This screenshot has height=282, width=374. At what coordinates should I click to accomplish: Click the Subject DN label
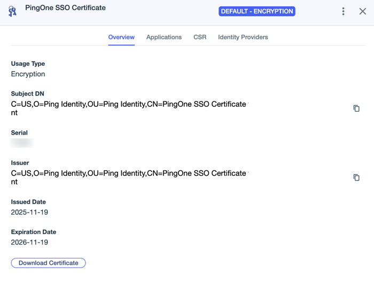[27, 93]
